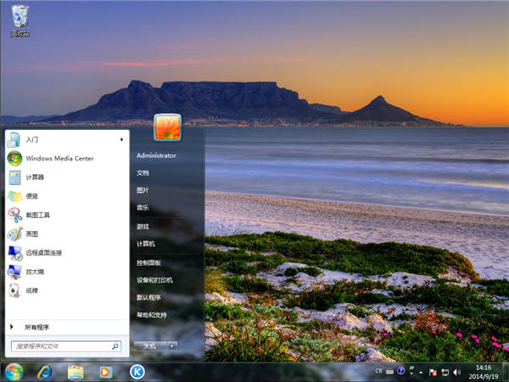Click Internet Explorer icon in taskbar

coord(44,372)
